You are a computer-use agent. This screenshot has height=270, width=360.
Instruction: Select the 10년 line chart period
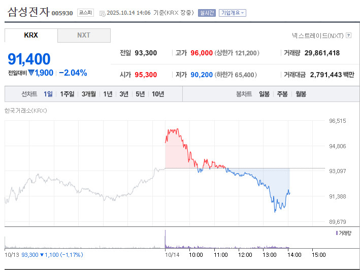pyautogui.click(x=158, y=94)
